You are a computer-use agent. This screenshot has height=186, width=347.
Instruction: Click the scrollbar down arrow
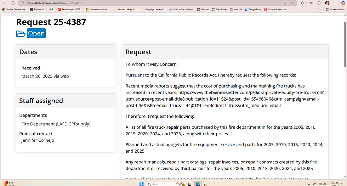coord(345,177)
